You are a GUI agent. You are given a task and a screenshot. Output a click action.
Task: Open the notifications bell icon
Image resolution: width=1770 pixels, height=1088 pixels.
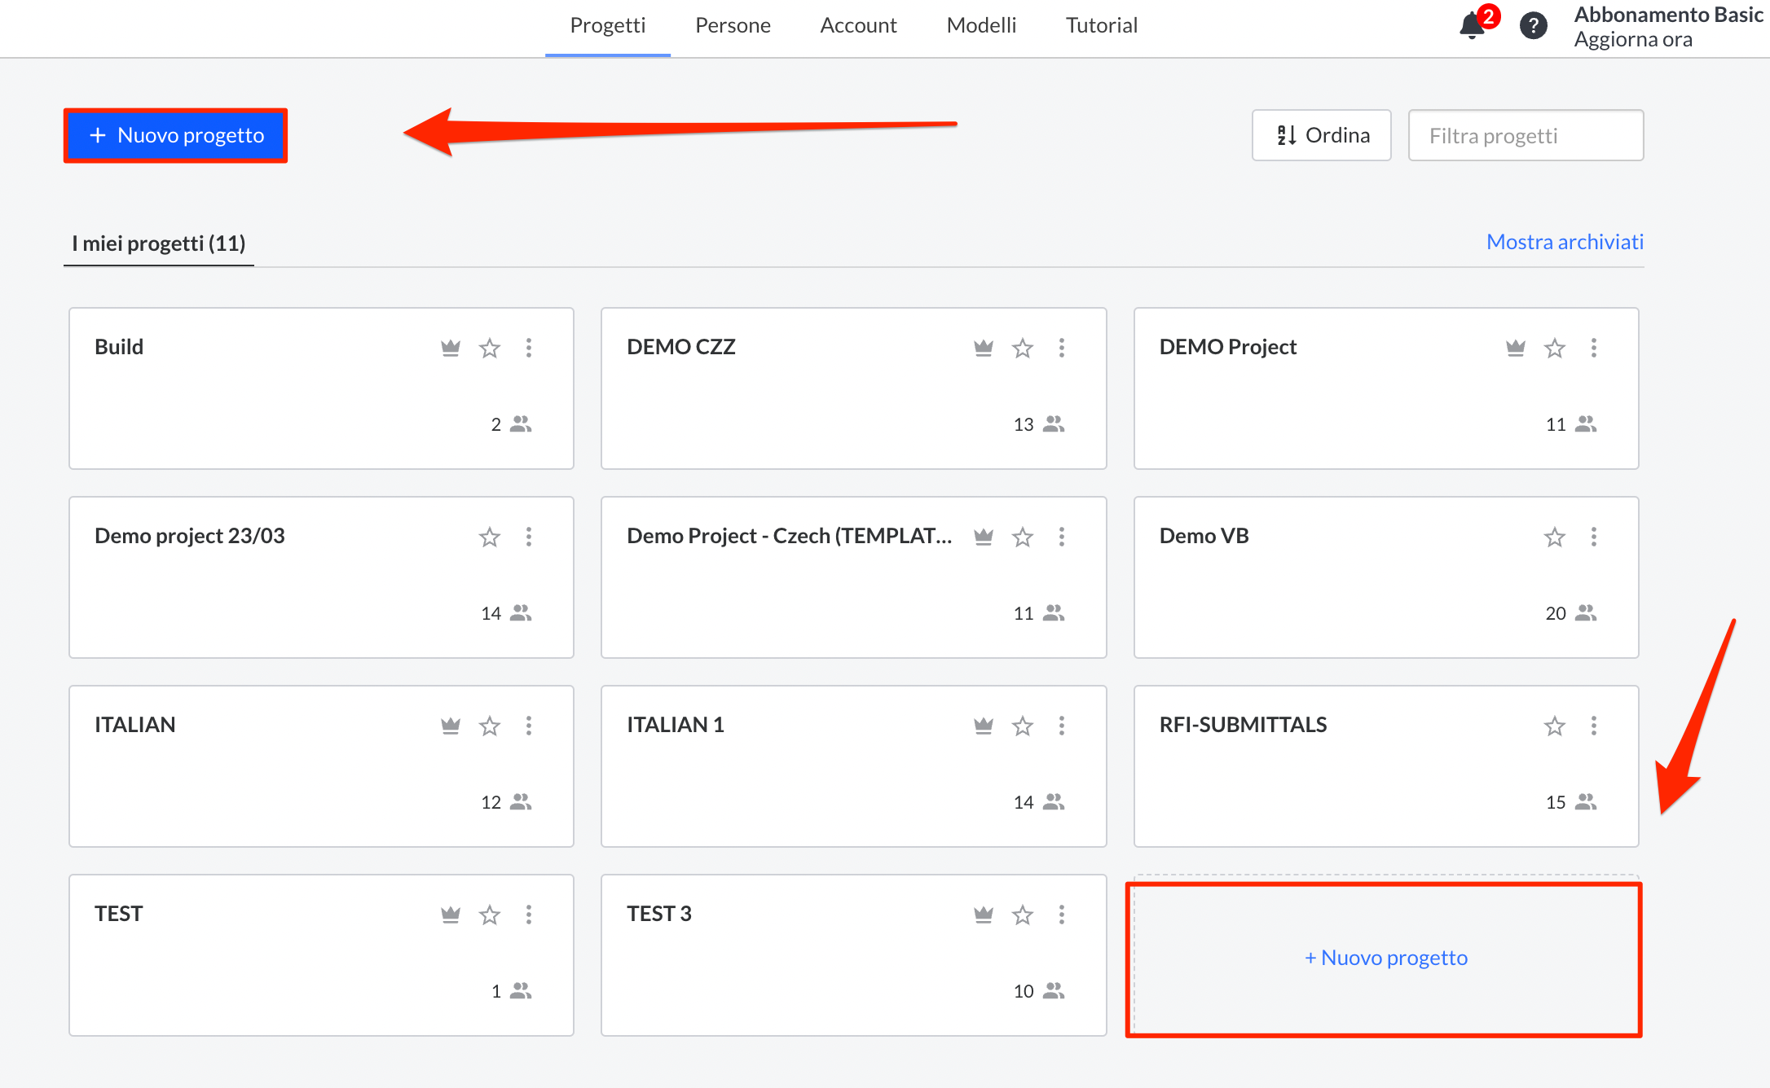pos(1472,25)
